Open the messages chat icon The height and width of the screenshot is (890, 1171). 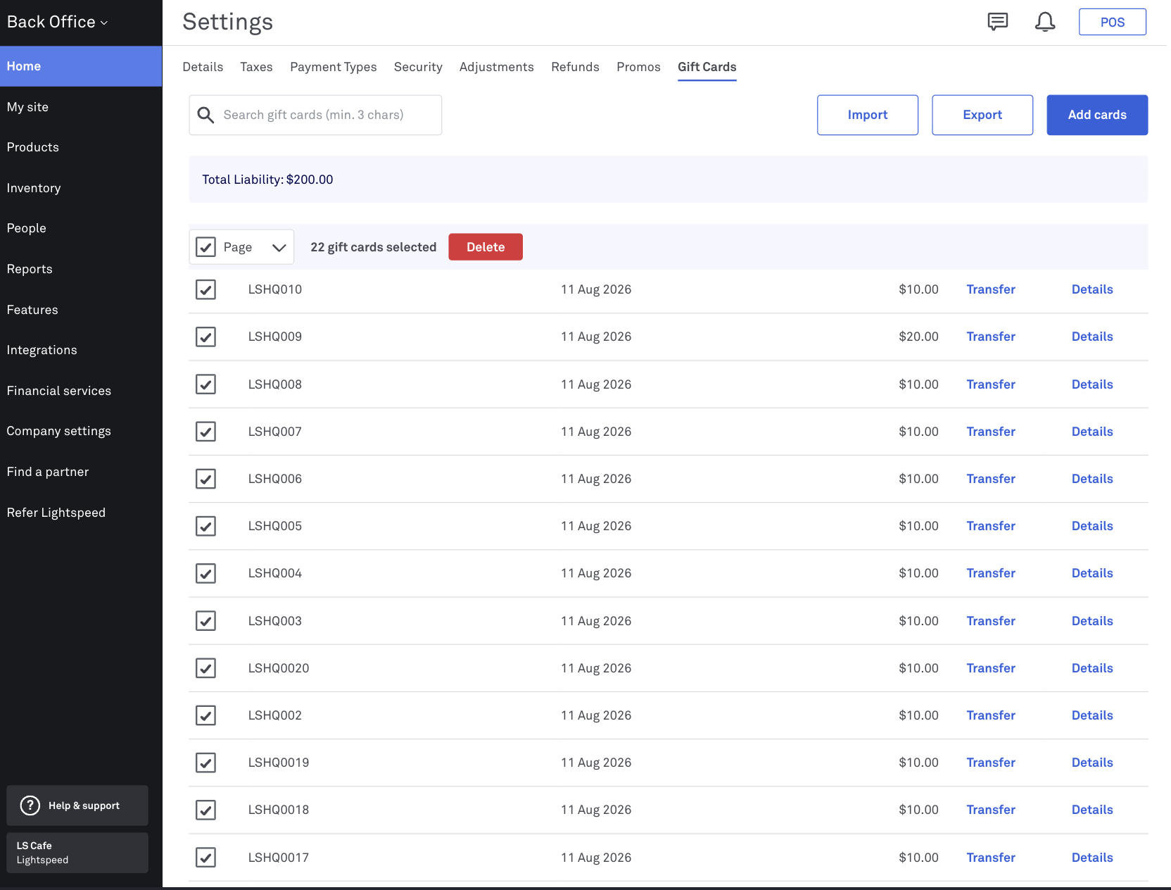pos(997,22)
